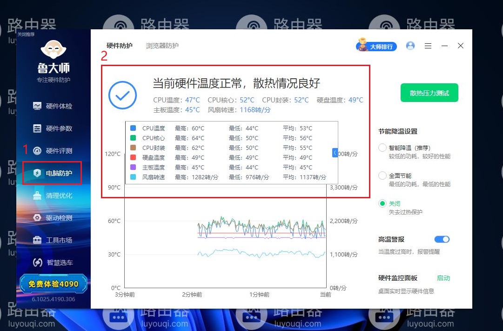
Task: Click the 风扇转速 cyan legend swatch
Action: coord(133,177)
